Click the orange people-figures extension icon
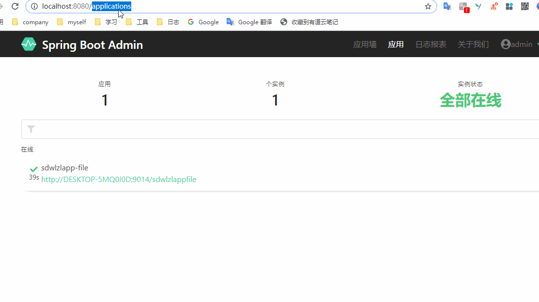 pyautogui.click(x=494, y=6)
